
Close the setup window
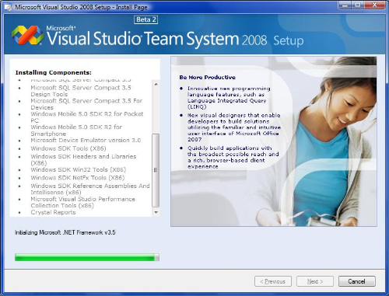point(374,5)
